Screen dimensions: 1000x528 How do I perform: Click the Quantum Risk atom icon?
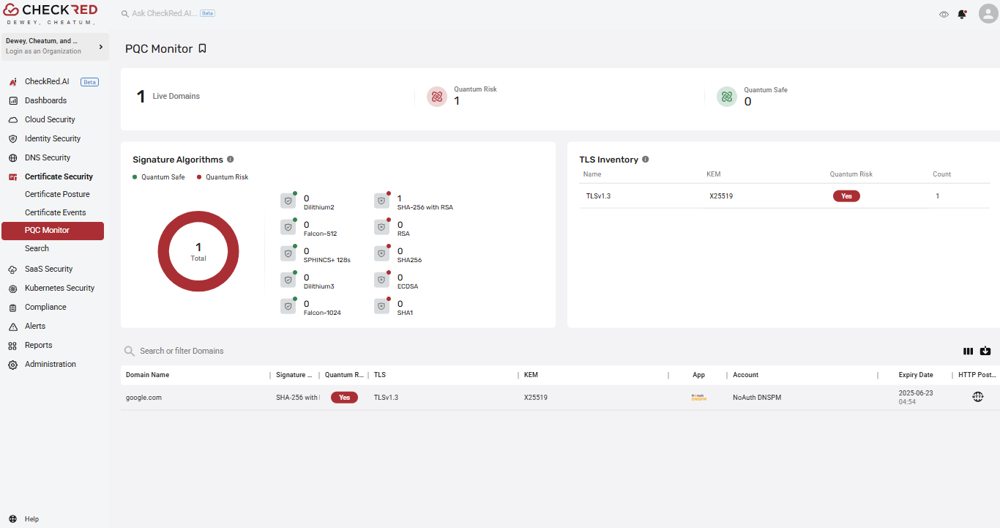(x=437, y=97)
